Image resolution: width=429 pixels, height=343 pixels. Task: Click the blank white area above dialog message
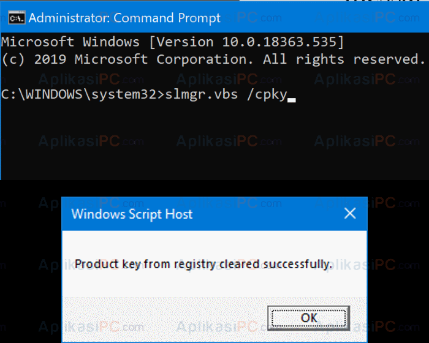pyautogui.click(x=214, y=243)
